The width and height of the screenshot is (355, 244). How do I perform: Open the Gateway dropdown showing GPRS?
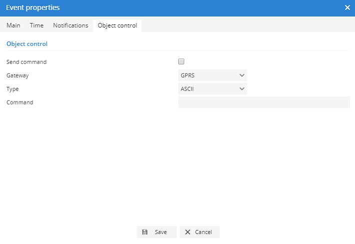[212, 75]
